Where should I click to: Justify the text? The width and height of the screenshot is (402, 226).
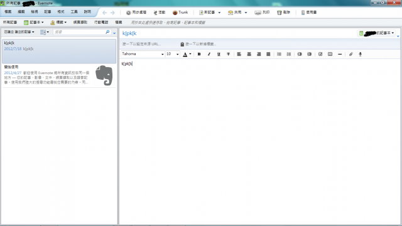268,54
